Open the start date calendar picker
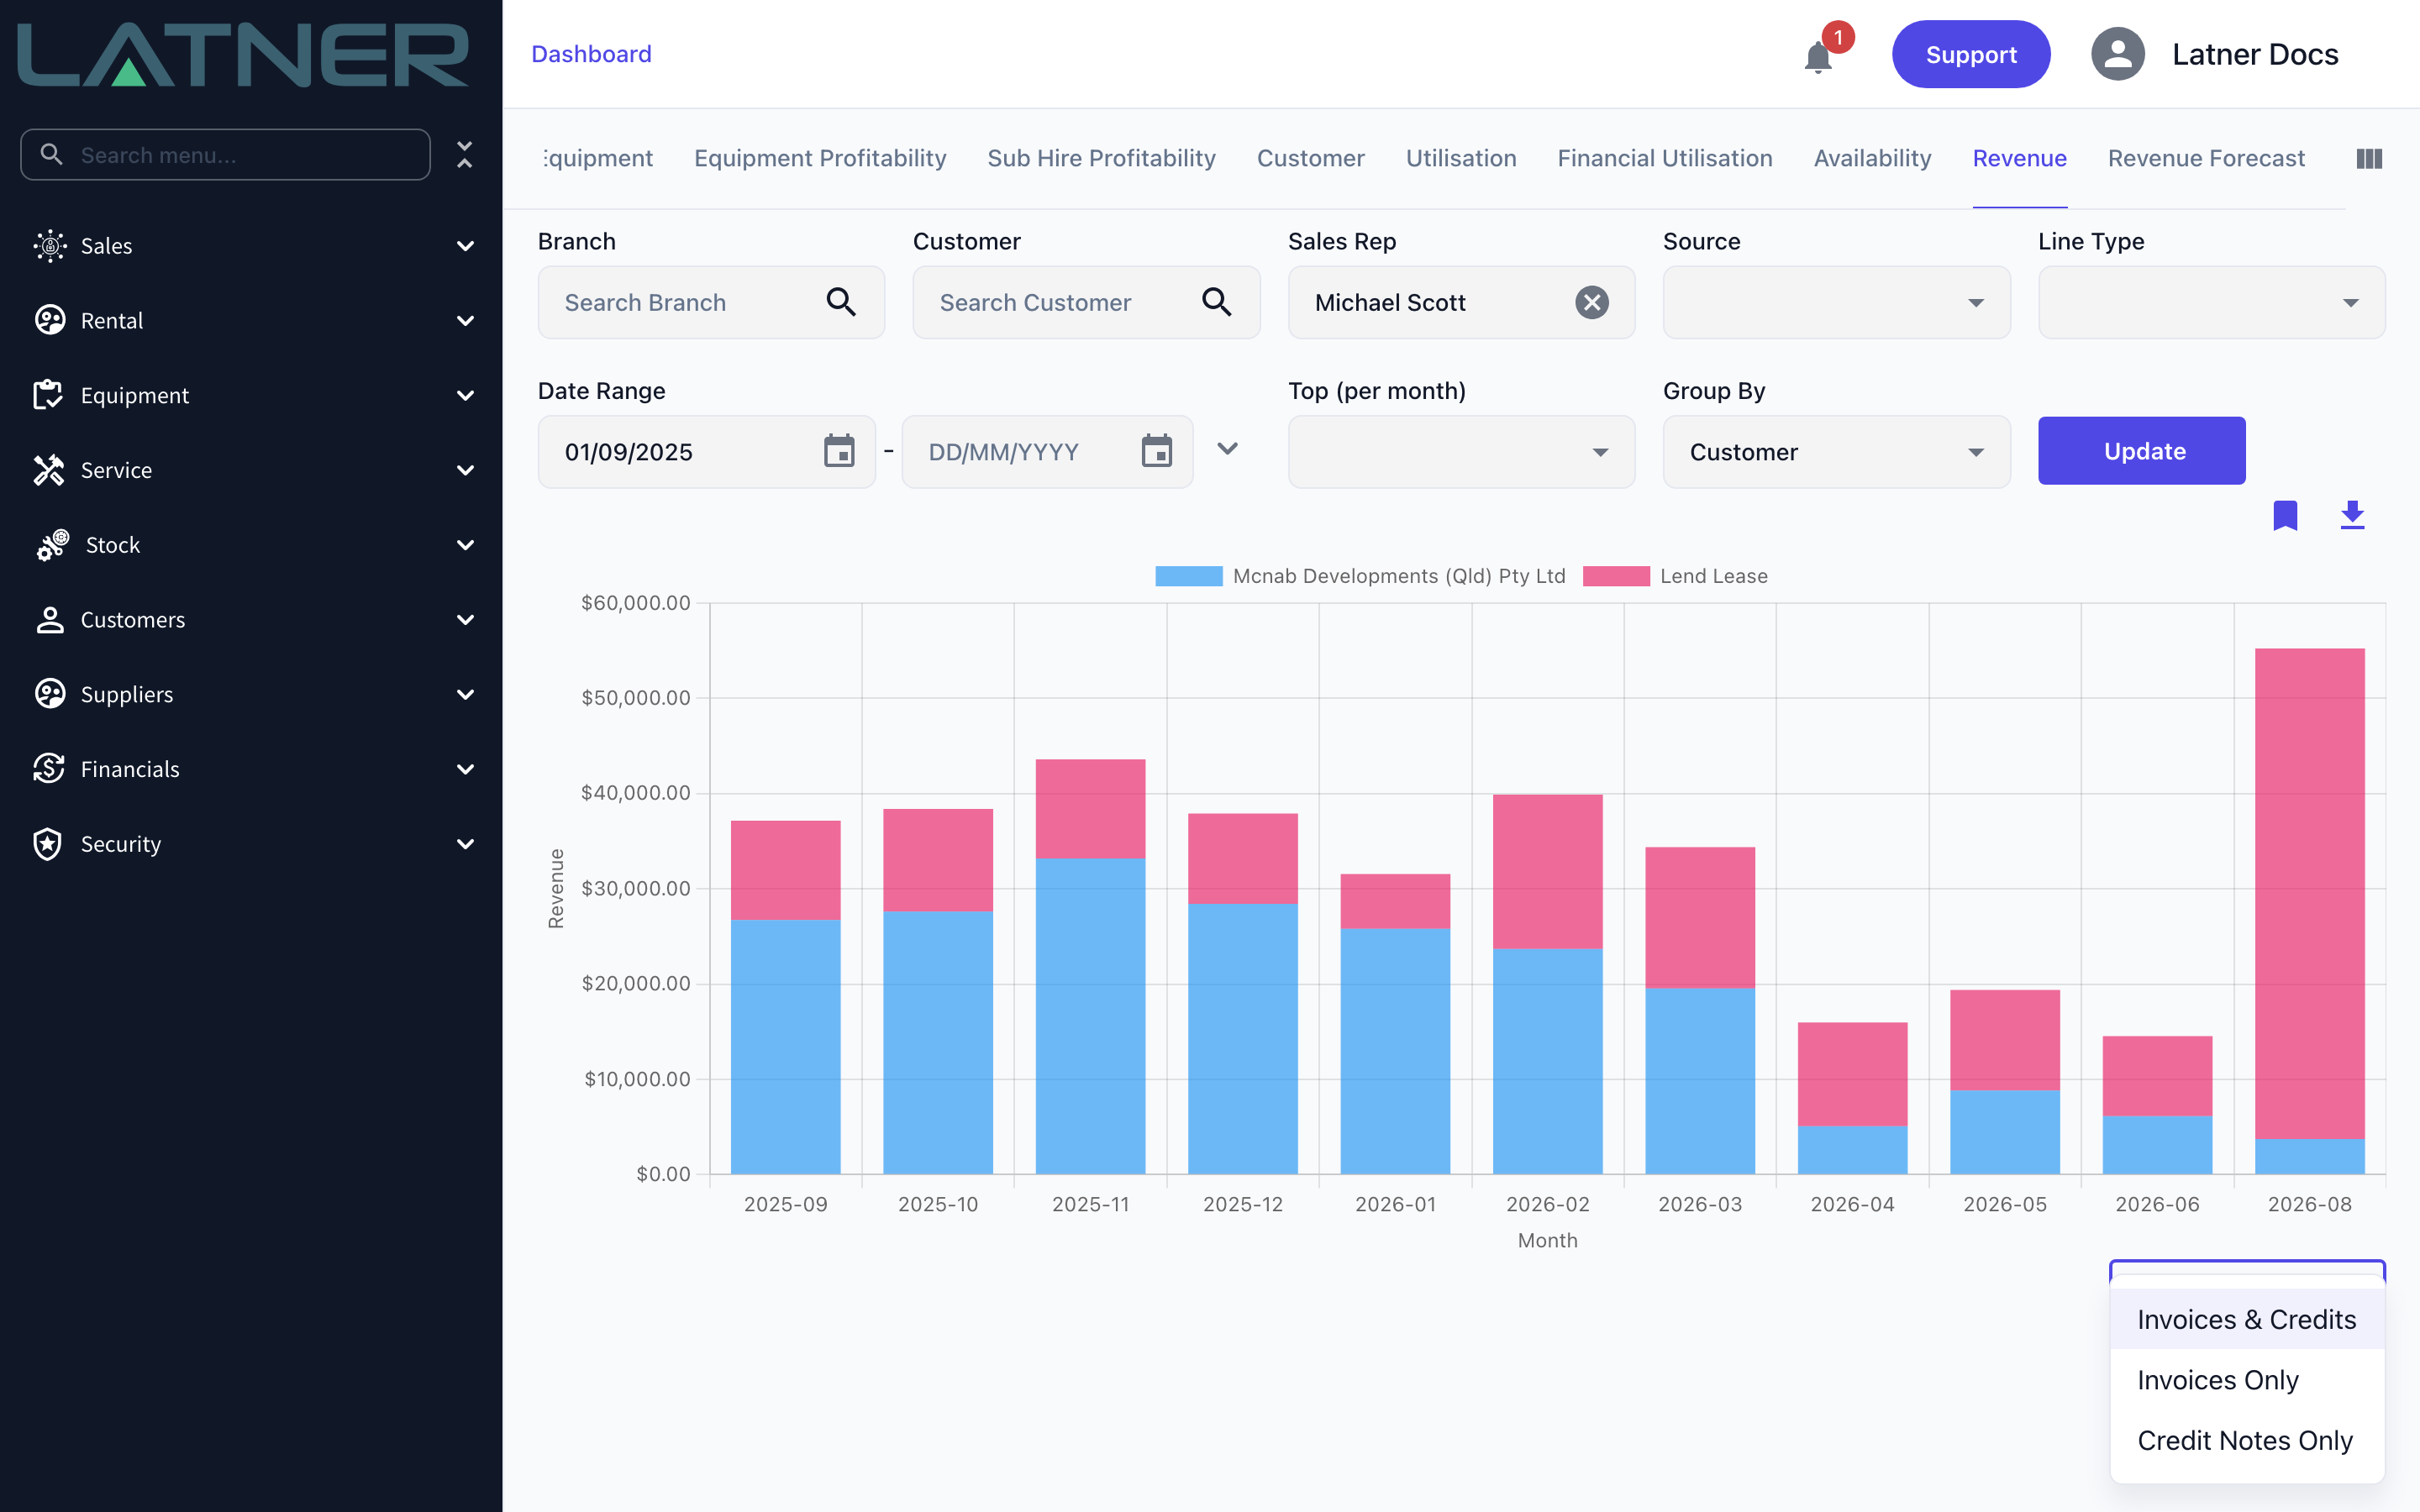The width and height of the screenshot is (2420, 1512). 839,451
